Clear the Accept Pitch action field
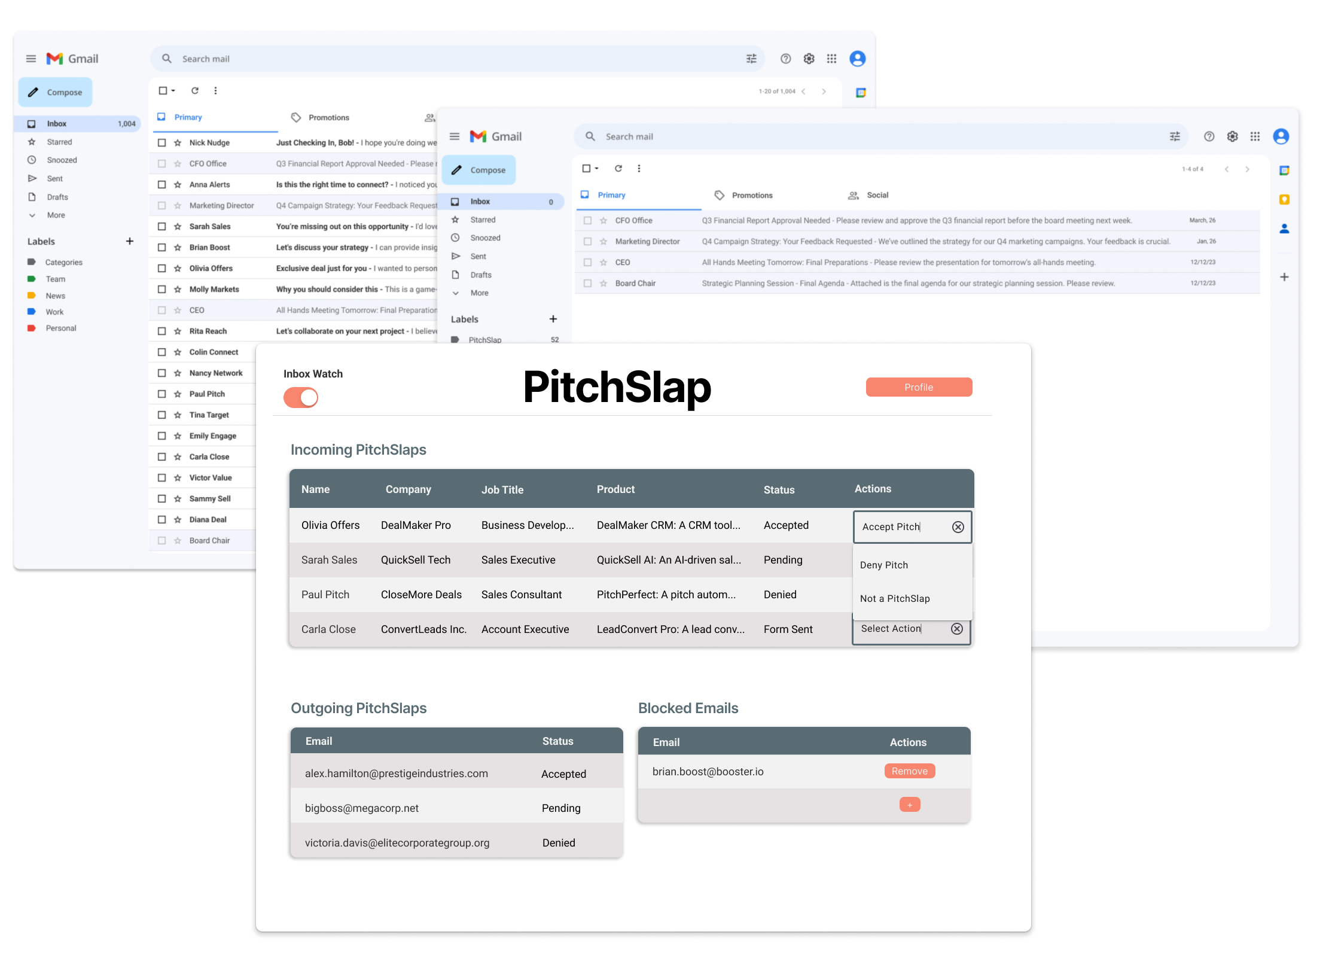1338x962 pixels. pos(958,526)
